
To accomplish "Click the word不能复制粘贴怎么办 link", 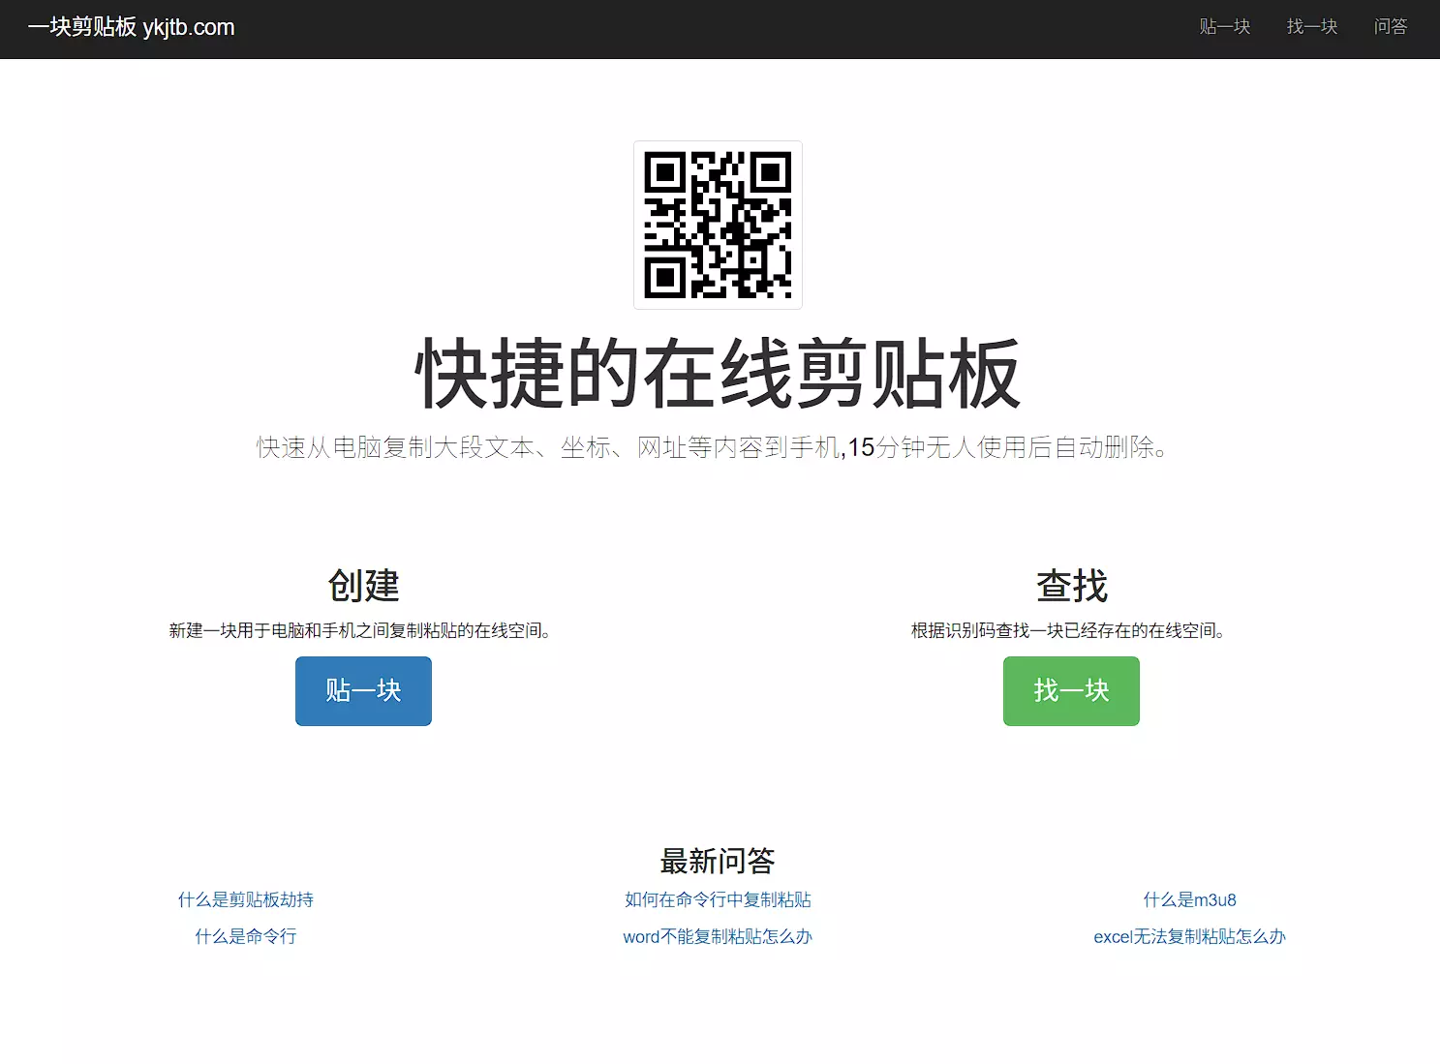I will 718,936.
